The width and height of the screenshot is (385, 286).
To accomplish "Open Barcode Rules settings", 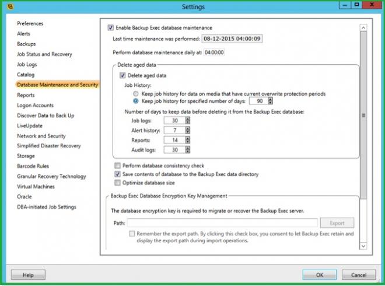I will (33, 166).
